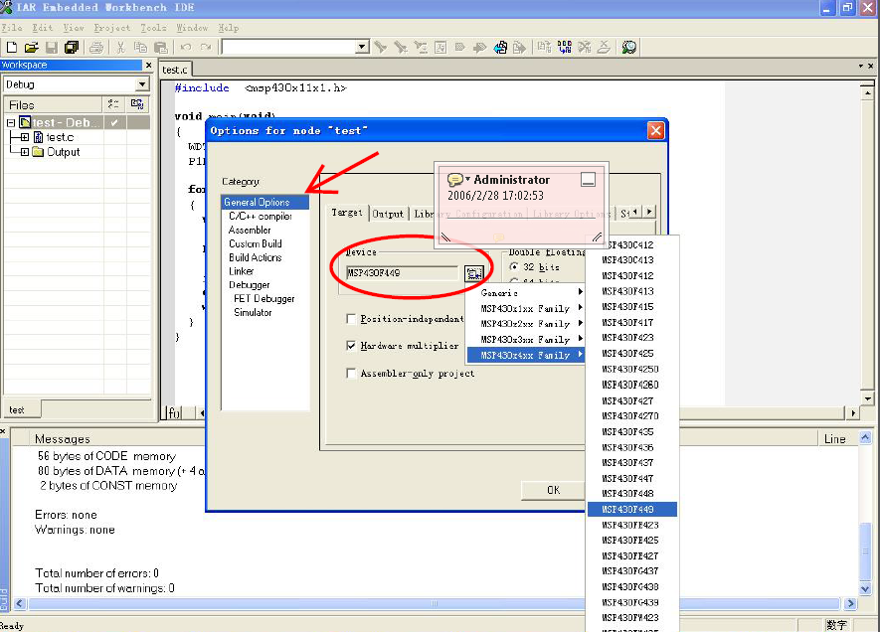
Task: Select the 32 bits double floating radio
Action: [x=513, y=267]
